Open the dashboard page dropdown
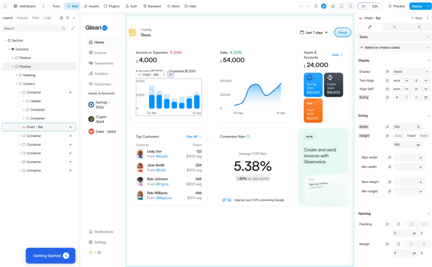 (x=30, y=6)
